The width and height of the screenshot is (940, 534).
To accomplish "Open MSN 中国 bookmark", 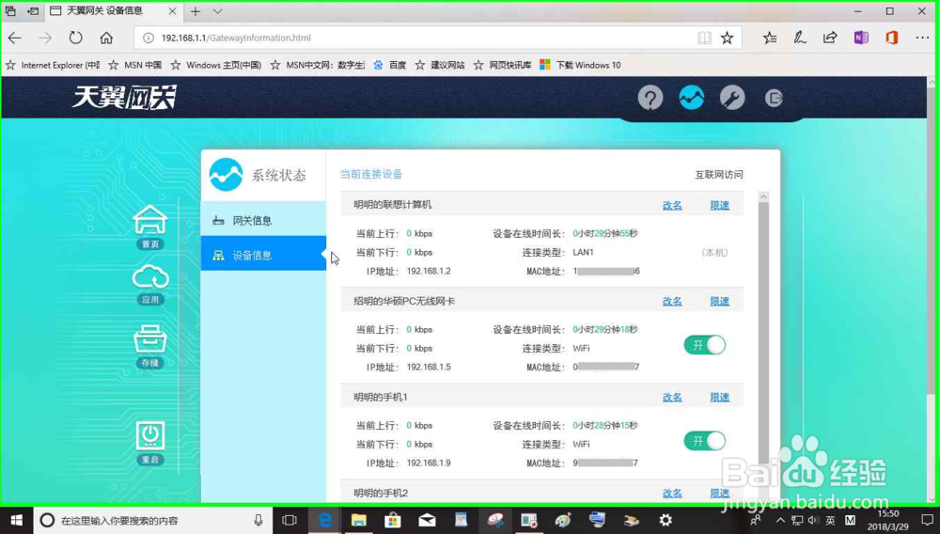I will pyautogui.click(x=134, y=65).
